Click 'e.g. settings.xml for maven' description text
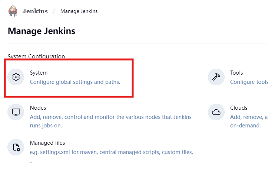Viewport: 268px width, 171px height. click(112, 156)
